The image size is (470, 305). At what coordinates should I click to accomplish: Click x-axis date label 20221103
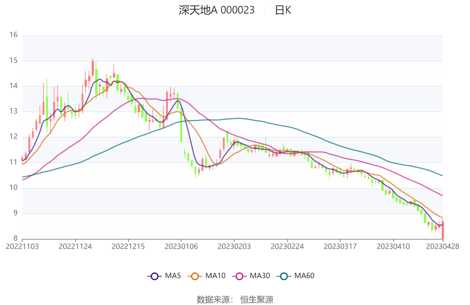[x=22, y=247]
